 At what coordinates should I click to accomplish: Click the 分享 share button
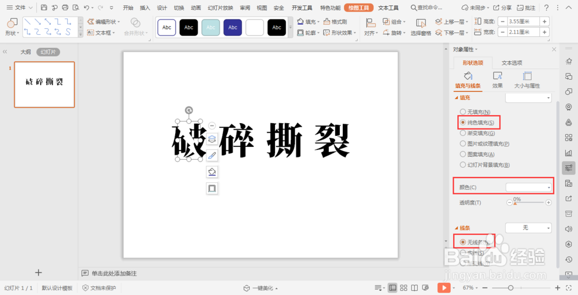click(x=502, y=8)
